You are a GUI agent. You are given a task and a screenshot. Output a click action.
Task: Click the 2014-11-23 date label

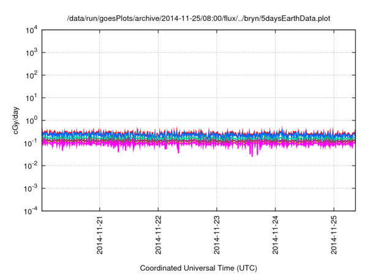click(x=217, y=235)
